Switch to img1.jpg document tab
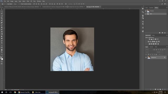168x94 pixels. (93, 7)
